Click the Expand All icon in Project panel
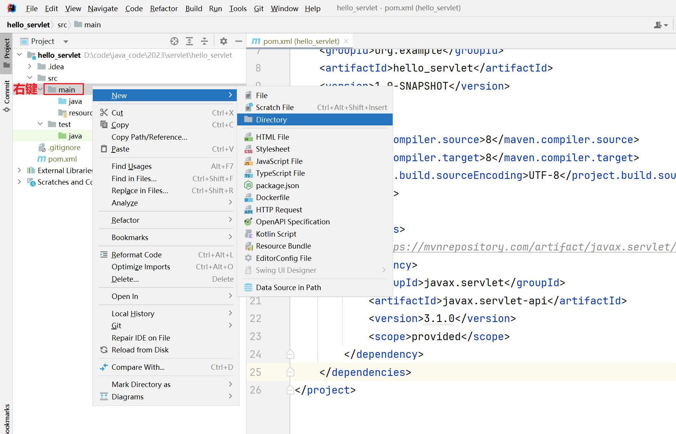 click(x=189, y=41)
